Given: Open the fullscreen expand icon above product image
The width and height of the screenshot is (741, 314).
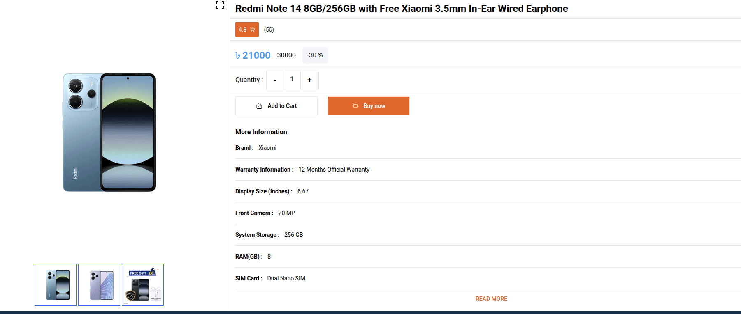Looking at the screenshot, I should click(221, 6).
